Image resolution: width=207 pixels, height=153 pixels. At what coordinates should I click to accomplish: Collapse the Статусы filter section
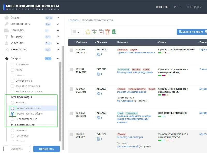(x=58, y=58)
